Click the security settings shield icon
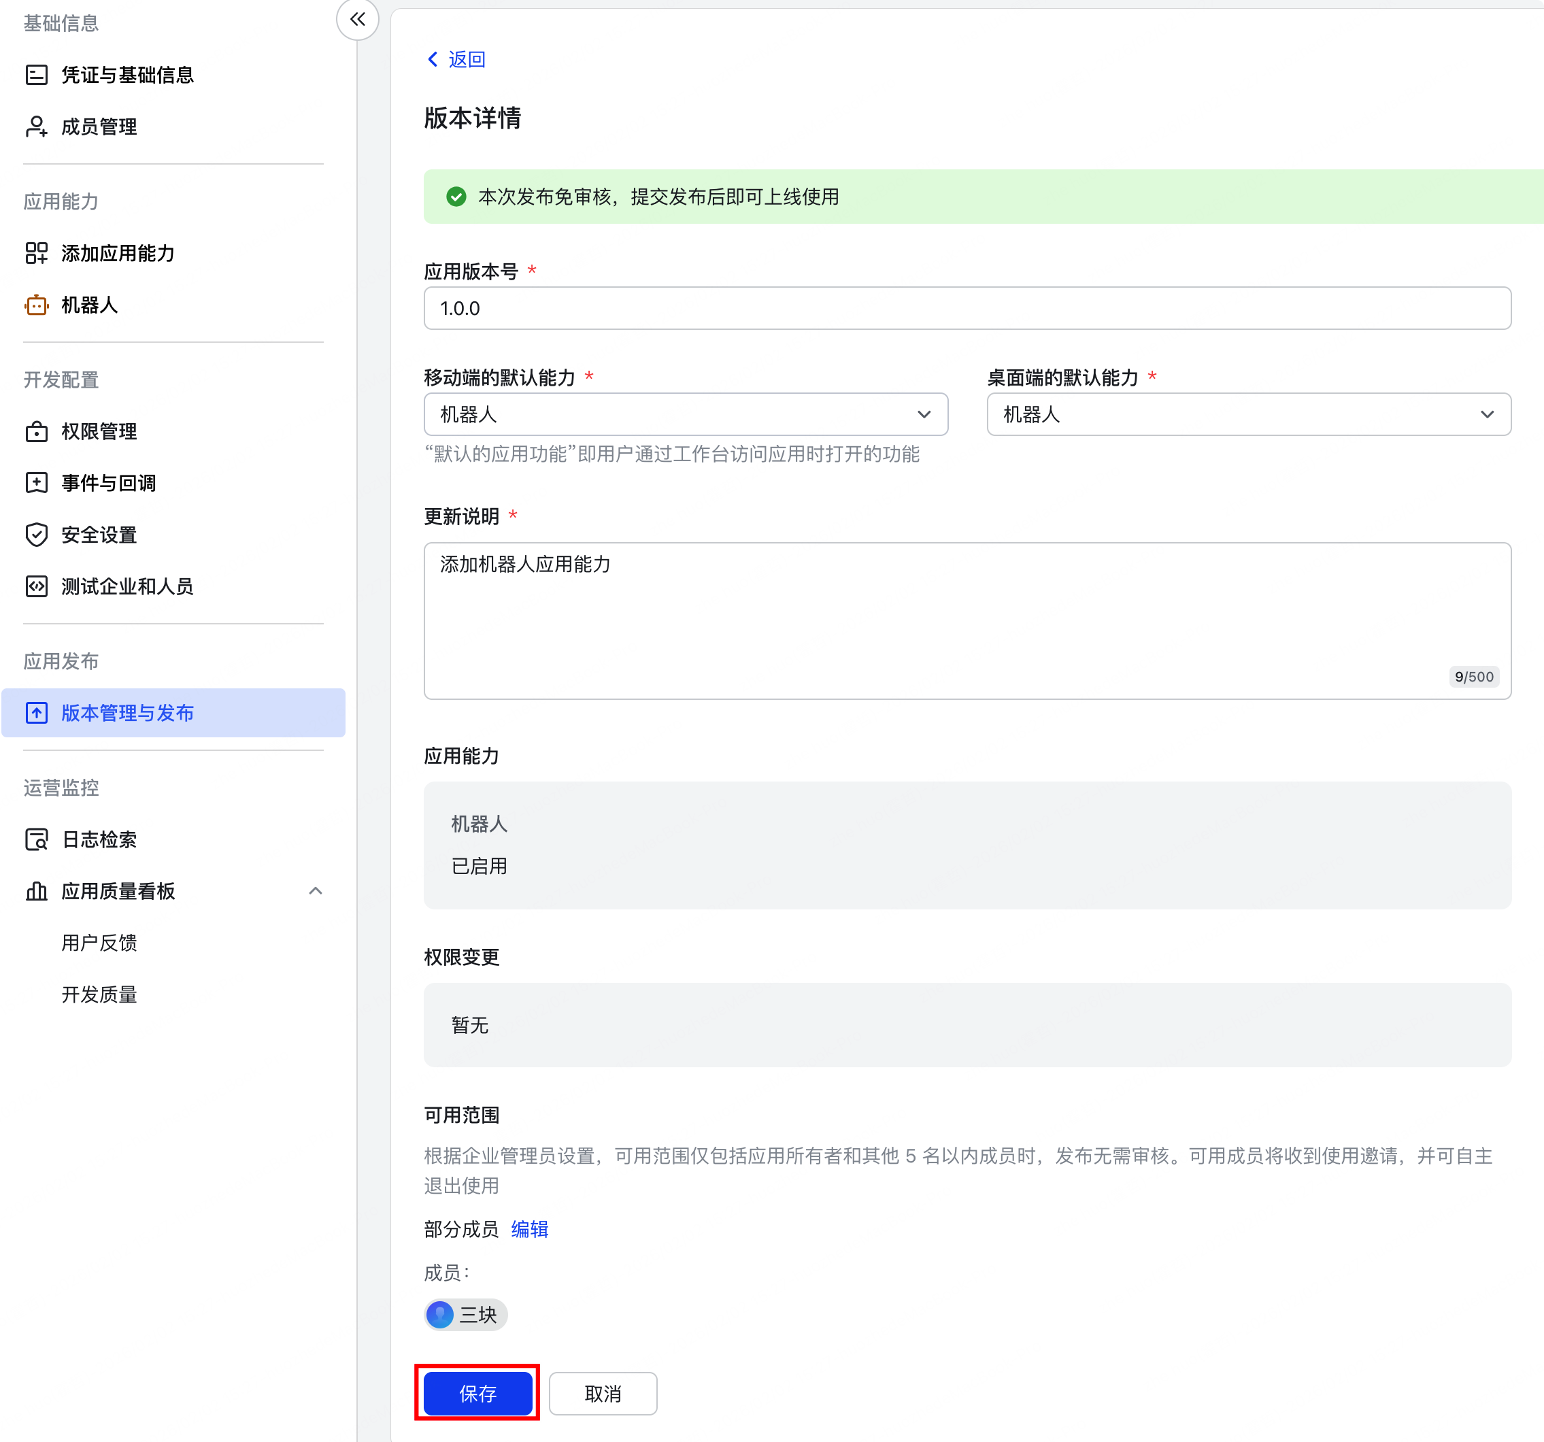Viewport: 1544px width, 1442px height. point(37,535)
